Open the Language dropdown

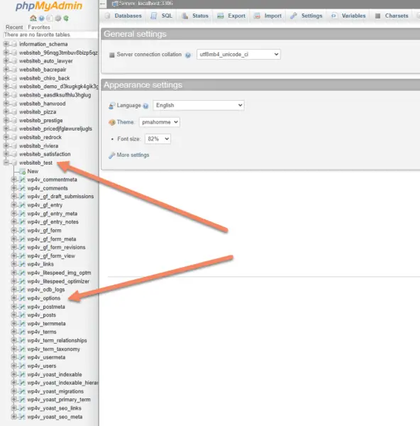(199, 105)
